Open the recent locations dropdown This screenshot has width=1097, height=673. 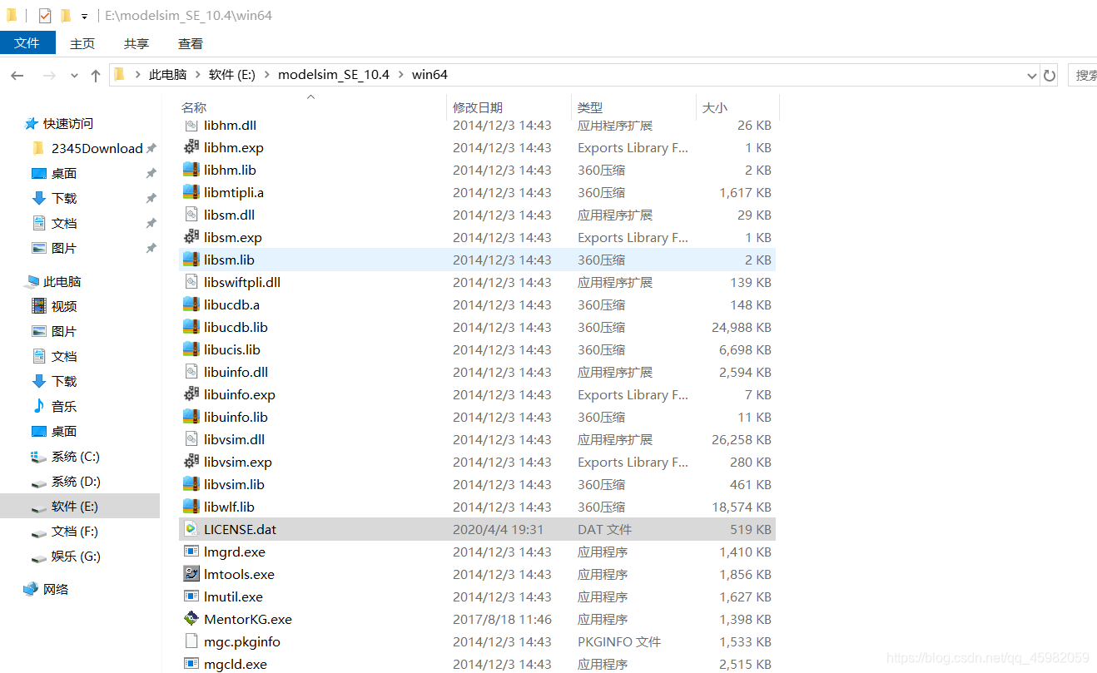point(74,76)
